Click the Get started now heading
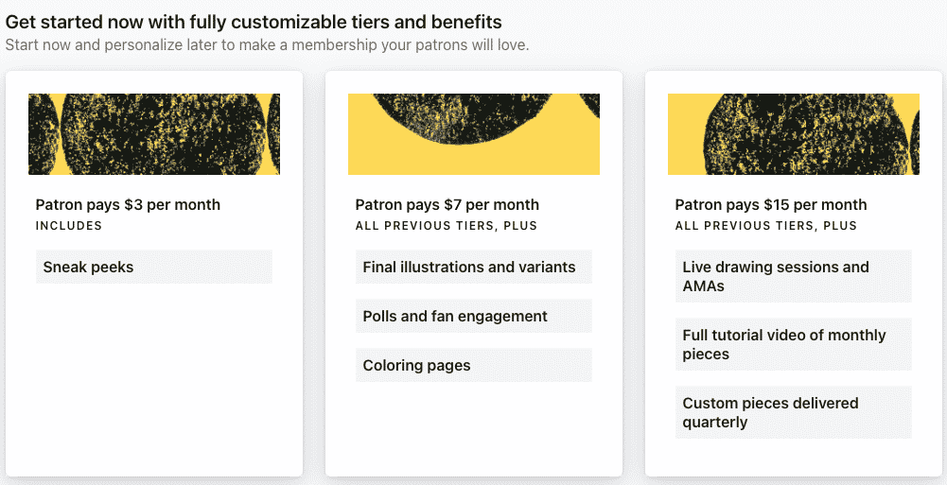 pyautogui.click(x=254, y=22)
